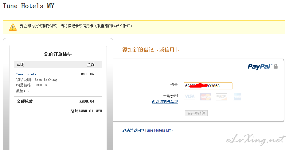The image size is (289, 150).
Task: Click the PayPal logo
Action: (260, 66)
